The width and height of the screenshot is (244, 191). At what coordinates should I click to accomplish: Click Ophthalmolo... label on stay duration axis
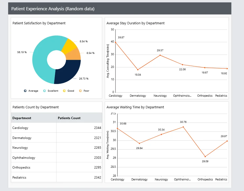coord(182,96)
